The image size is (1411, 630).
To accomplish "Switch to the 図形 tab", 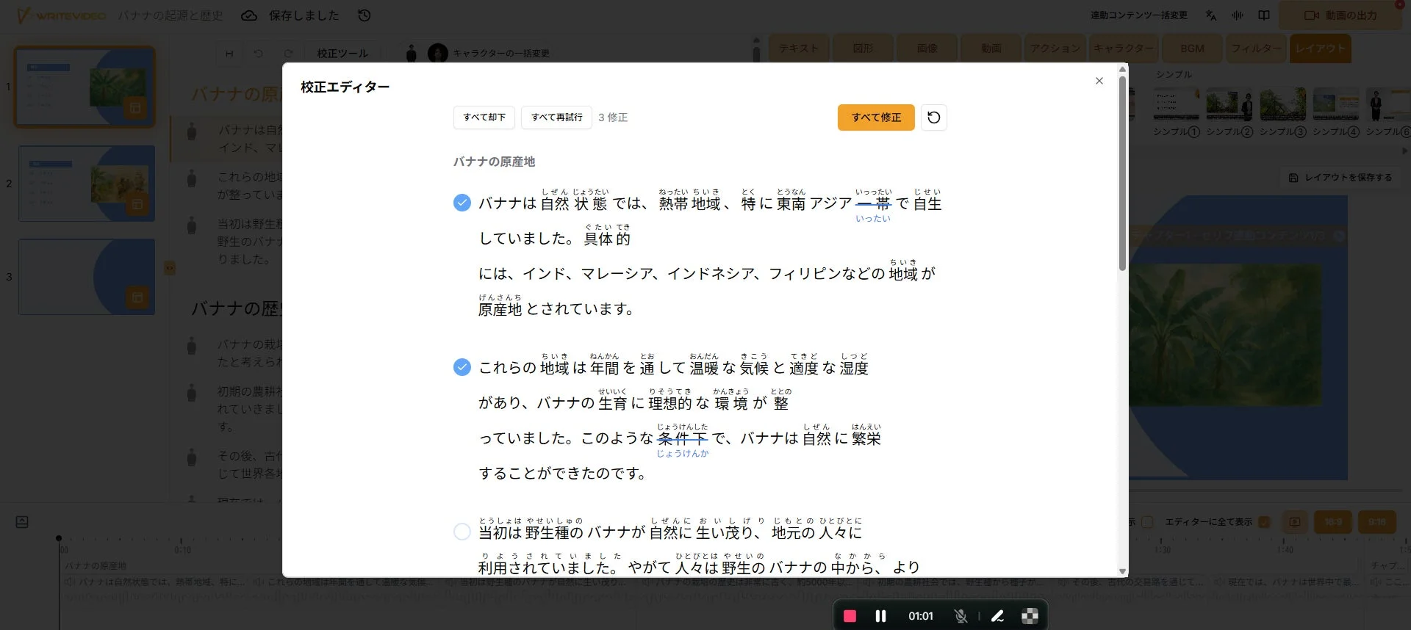I will click(863, 48).
